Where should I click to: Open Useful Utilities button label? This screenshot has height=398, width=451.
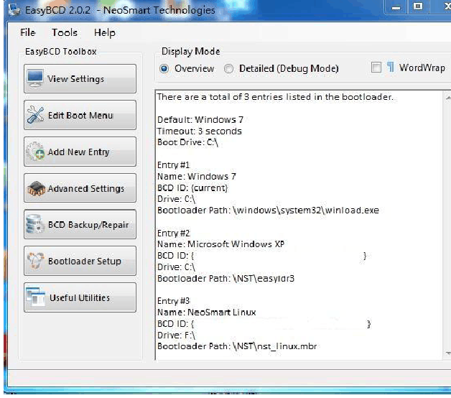pos(80,297)
